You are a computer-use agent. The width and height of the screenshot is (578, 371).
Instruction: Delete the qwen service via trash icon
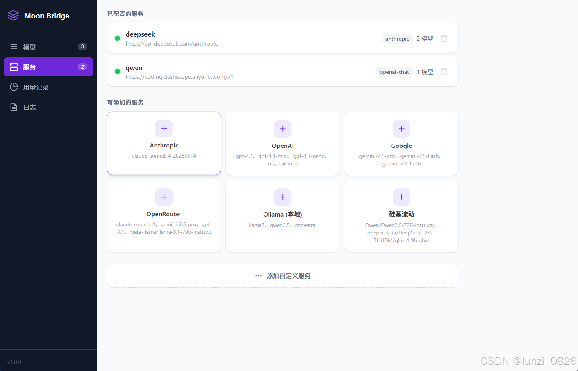444,71
